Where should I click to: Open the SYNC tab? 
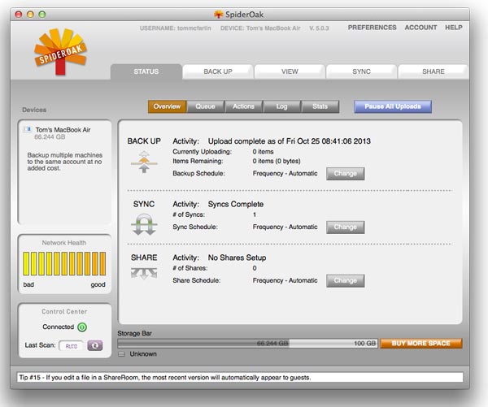pos(361,71)
